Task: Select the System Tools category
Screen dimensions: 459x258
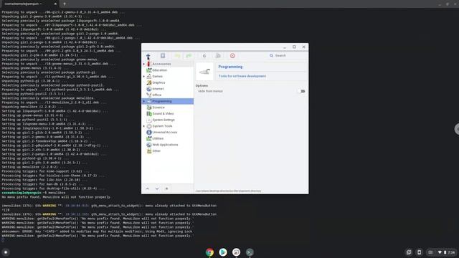Action: point(167,126)
